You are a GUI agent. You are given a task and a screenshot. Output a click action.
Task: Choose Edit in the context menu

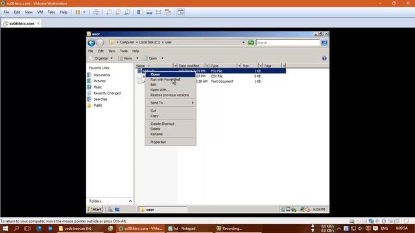point(171,85)
